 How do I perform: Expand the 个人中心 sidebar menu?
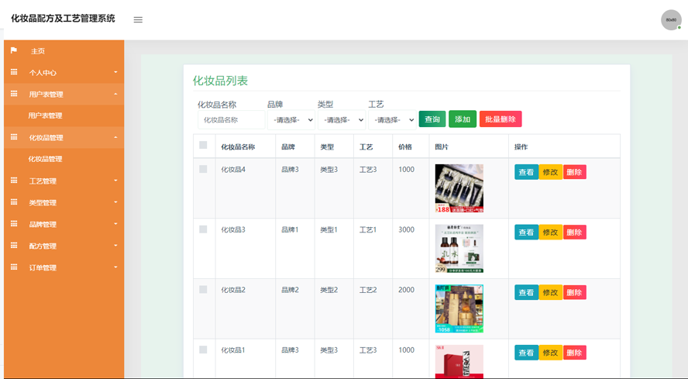pos(64,72)
